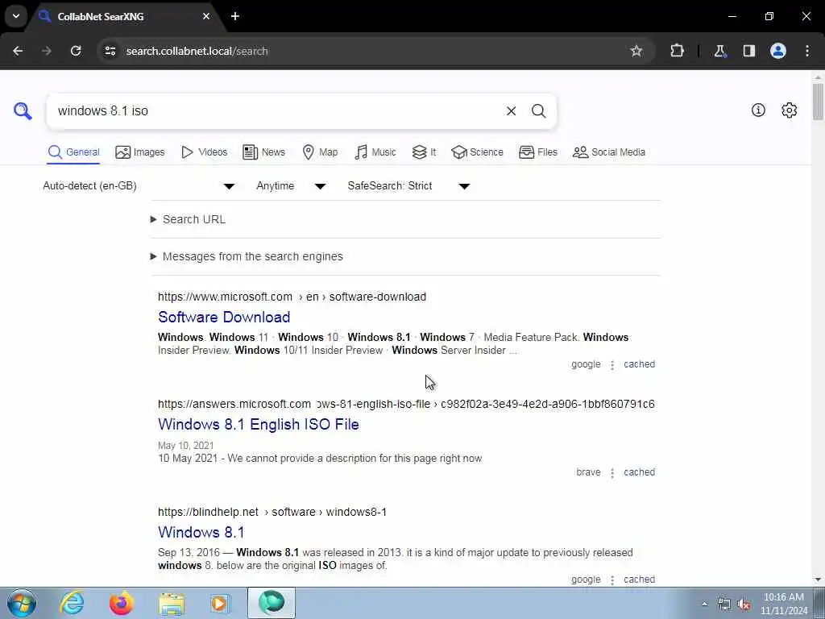The height and width of the screenshot is (619, 825).
Task: Submit search with the magnifier button
Action: coord(538,111)
